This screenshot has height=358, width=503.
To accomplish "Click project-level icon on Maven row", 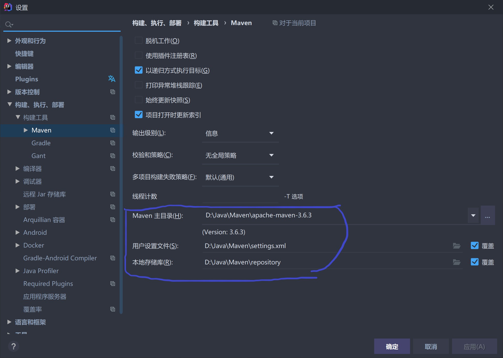I will (113, 130).
